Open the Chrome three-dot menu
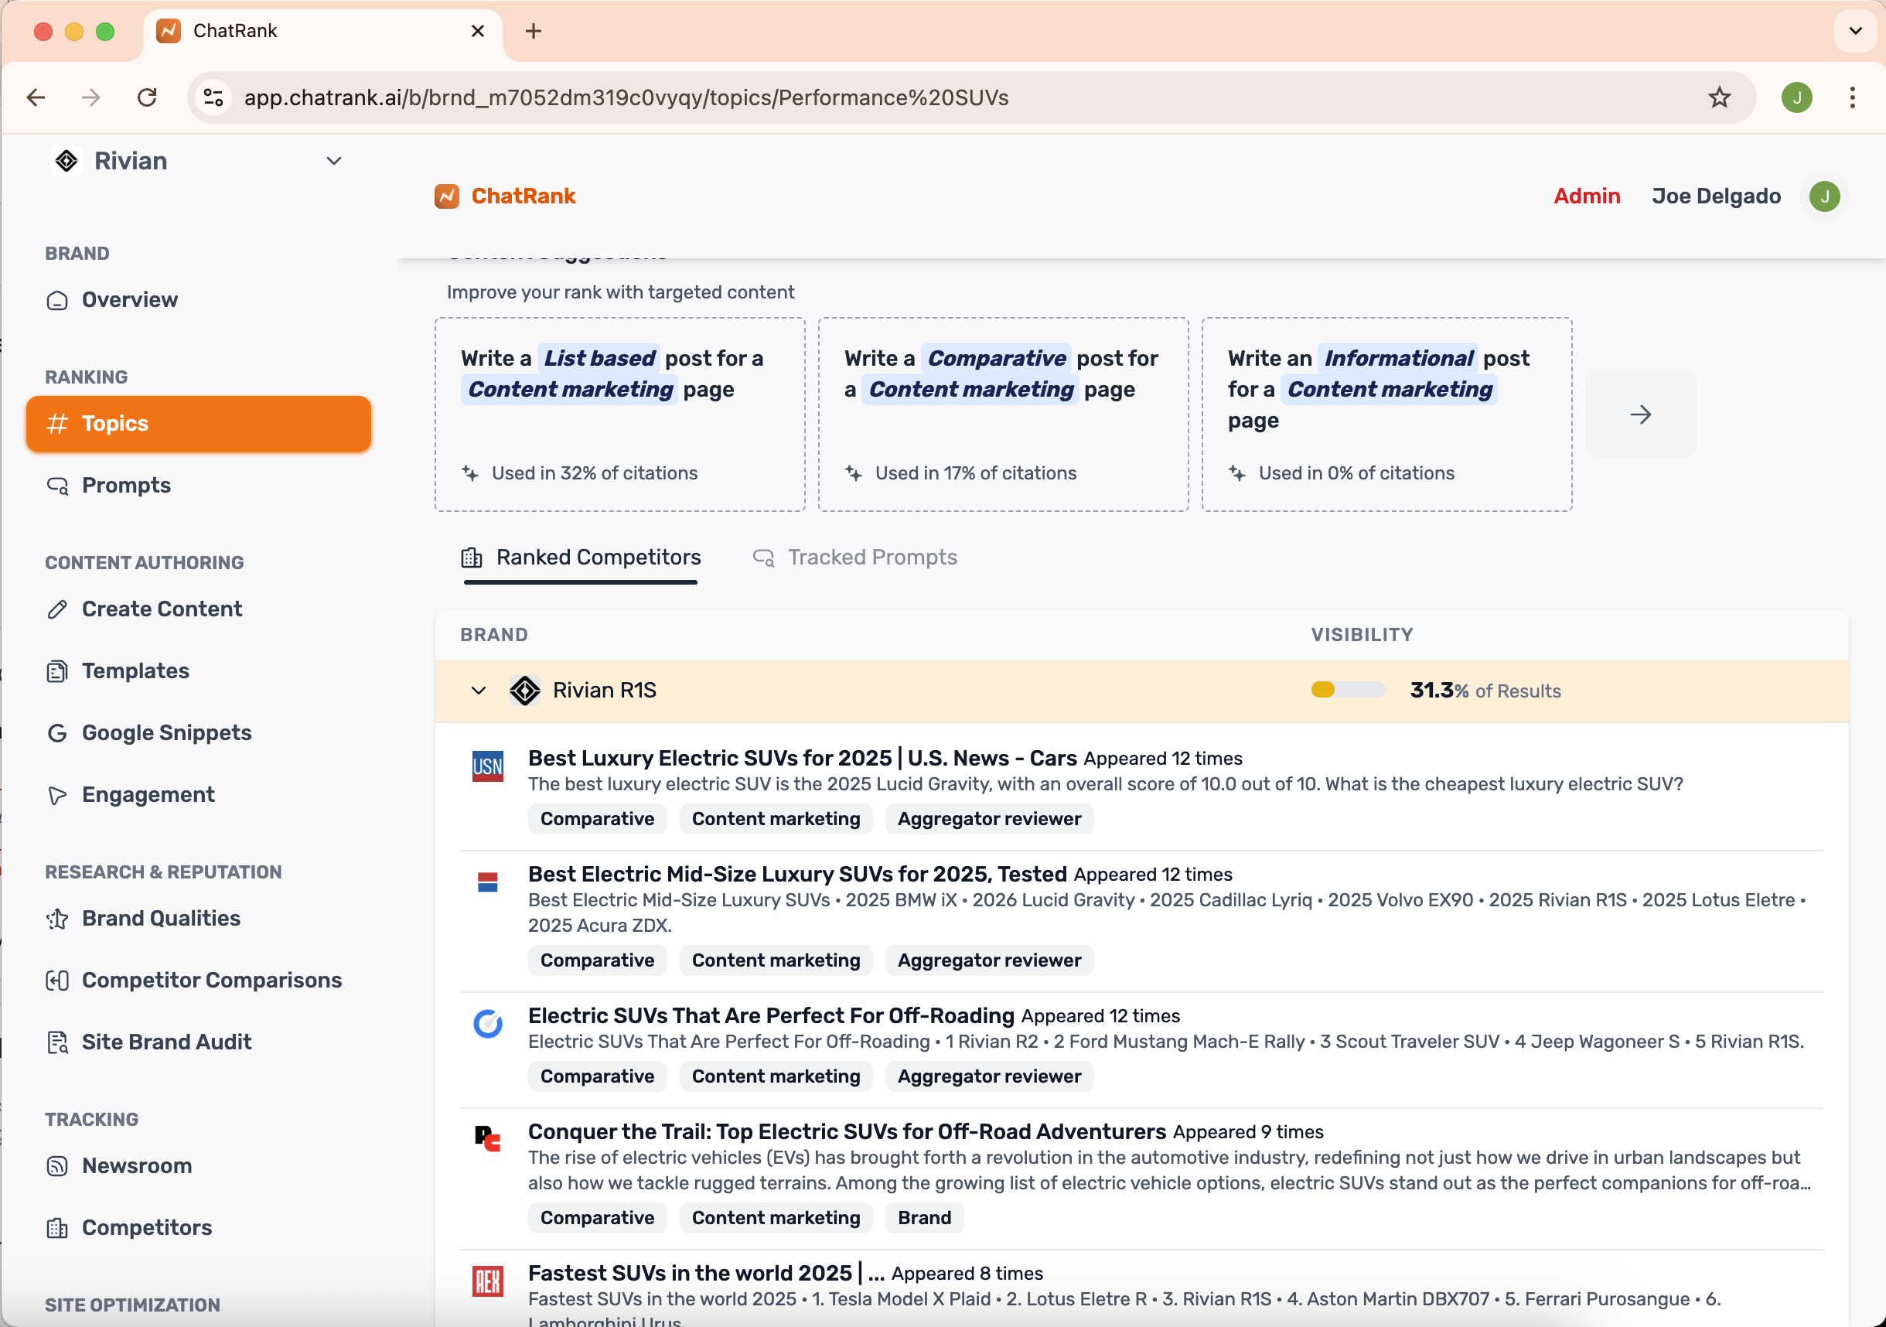1886x1327 pixels. pos(1852,97)
